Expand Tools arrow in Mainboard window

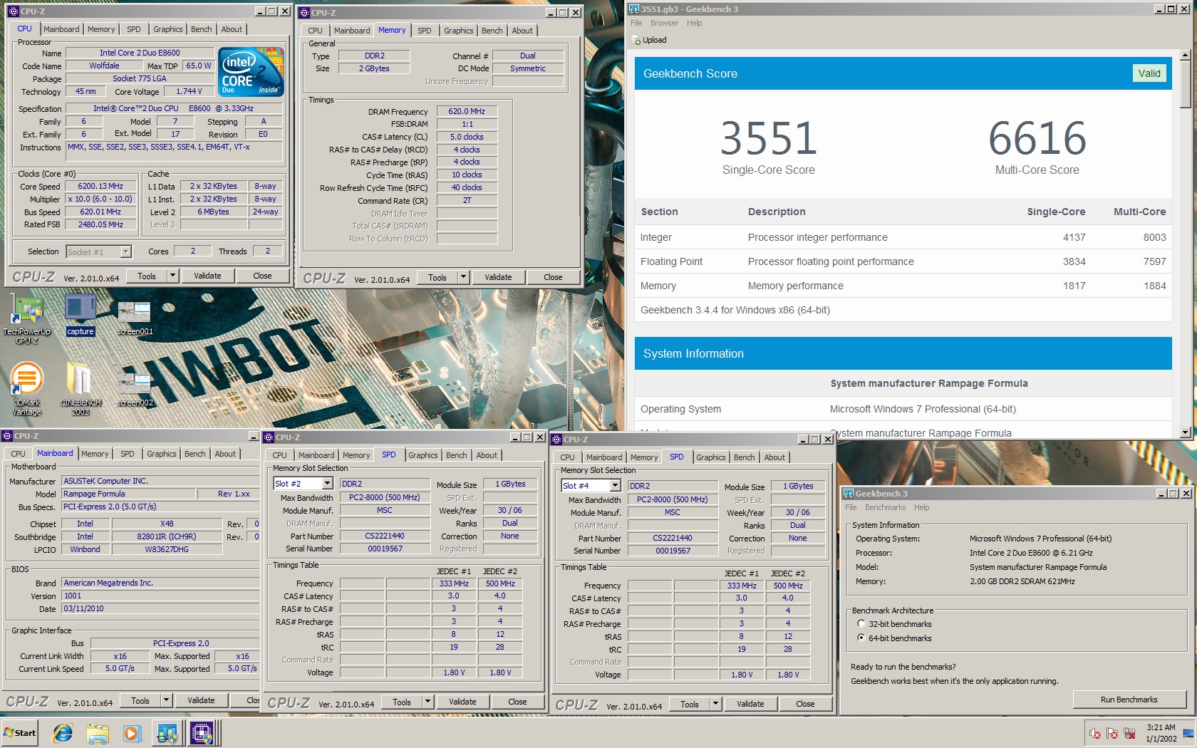coord(166,700)
